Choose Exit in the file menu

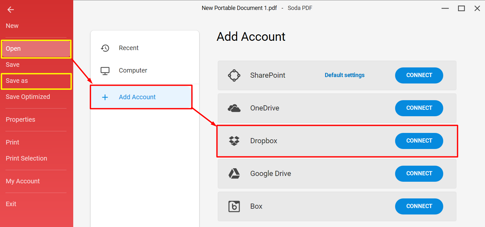coord(11,204)
